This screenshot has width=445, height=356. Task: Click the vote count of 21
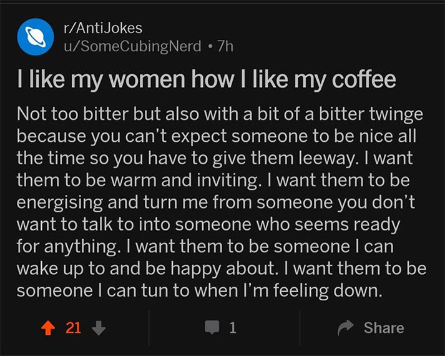tap(73, 328)
